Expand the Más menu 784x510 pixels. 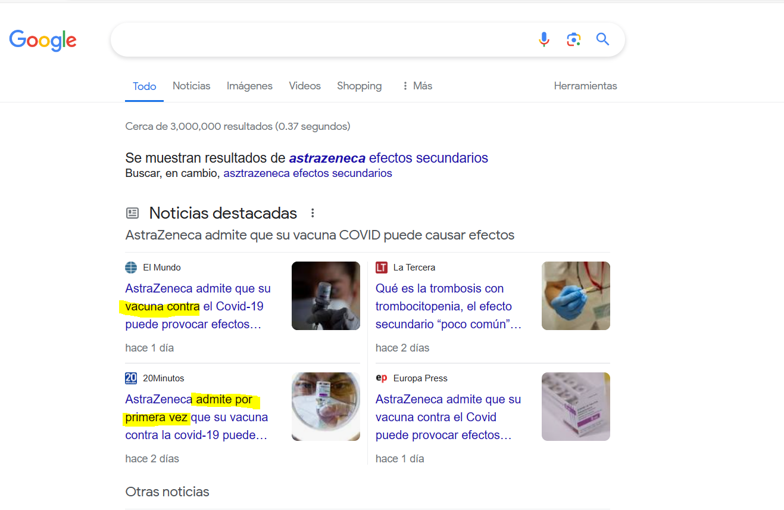tap(417, 86)
